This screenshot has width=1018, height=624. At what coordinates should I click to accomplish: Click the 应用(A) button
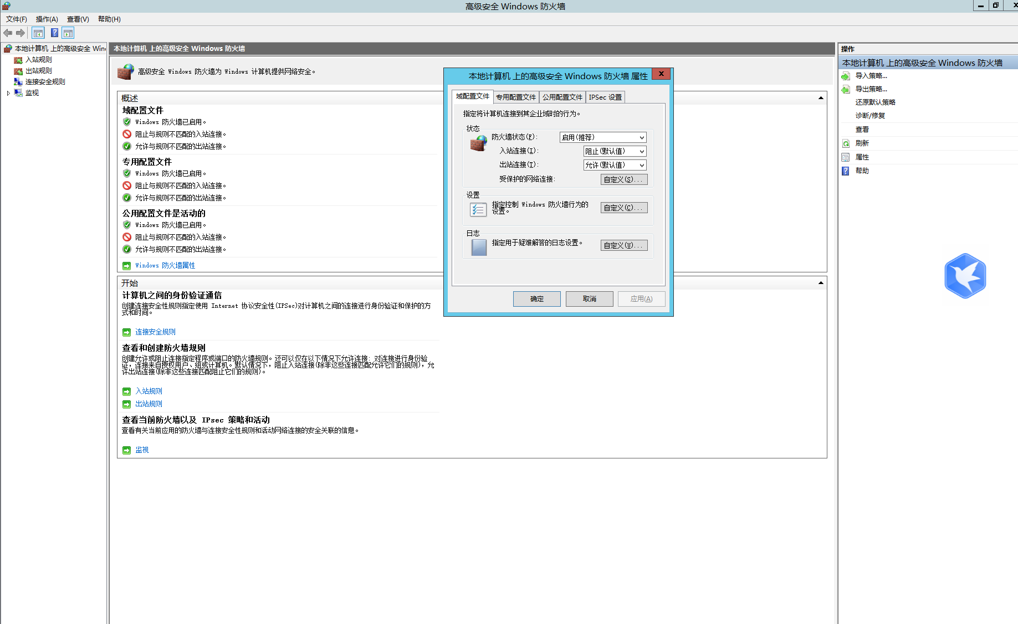point(642,299)
